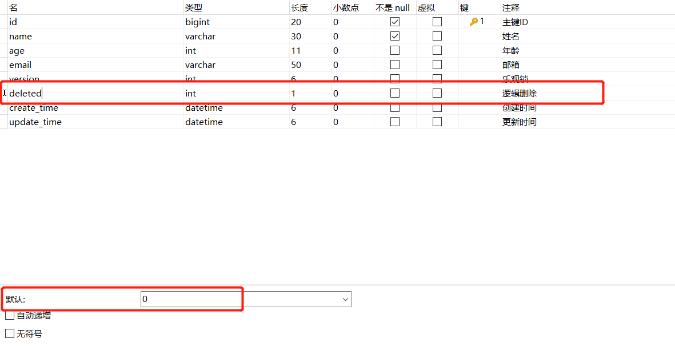
Task: Select the 'id' field name cell
Action: [95, 22]
